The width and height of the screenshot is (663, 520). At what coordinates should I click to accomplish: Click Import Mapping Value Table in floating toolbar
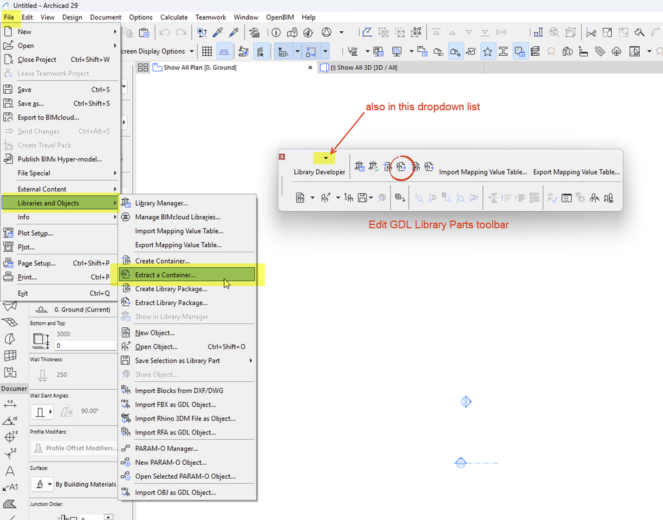coord(483,172)
